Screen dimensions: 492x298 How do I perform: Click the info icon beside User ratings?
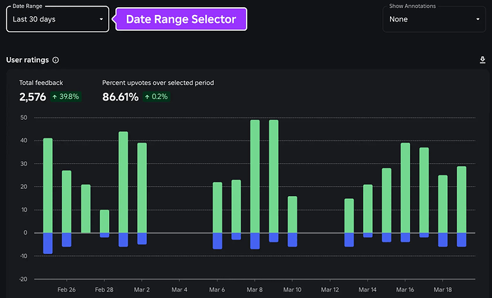pyautogui.click(x=56, y=61)
